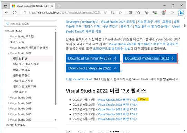This screenshot has height=133, width=187.
Task: Click Download Professional 2022 button
Action: click(150, 58)
